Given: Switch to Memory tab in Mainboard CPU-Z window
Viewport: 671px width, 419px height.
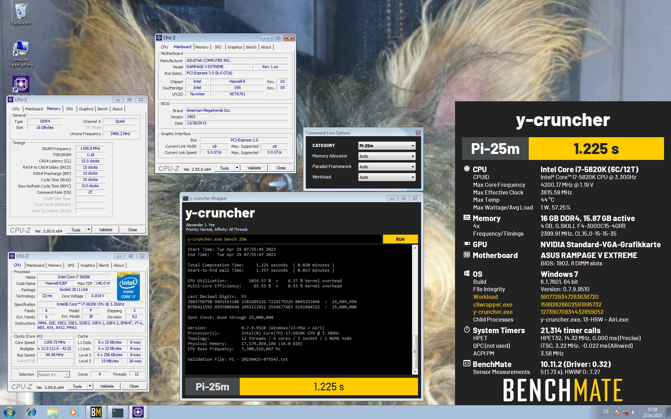Looking at the screenshot, I should click(x=202, y=47).
